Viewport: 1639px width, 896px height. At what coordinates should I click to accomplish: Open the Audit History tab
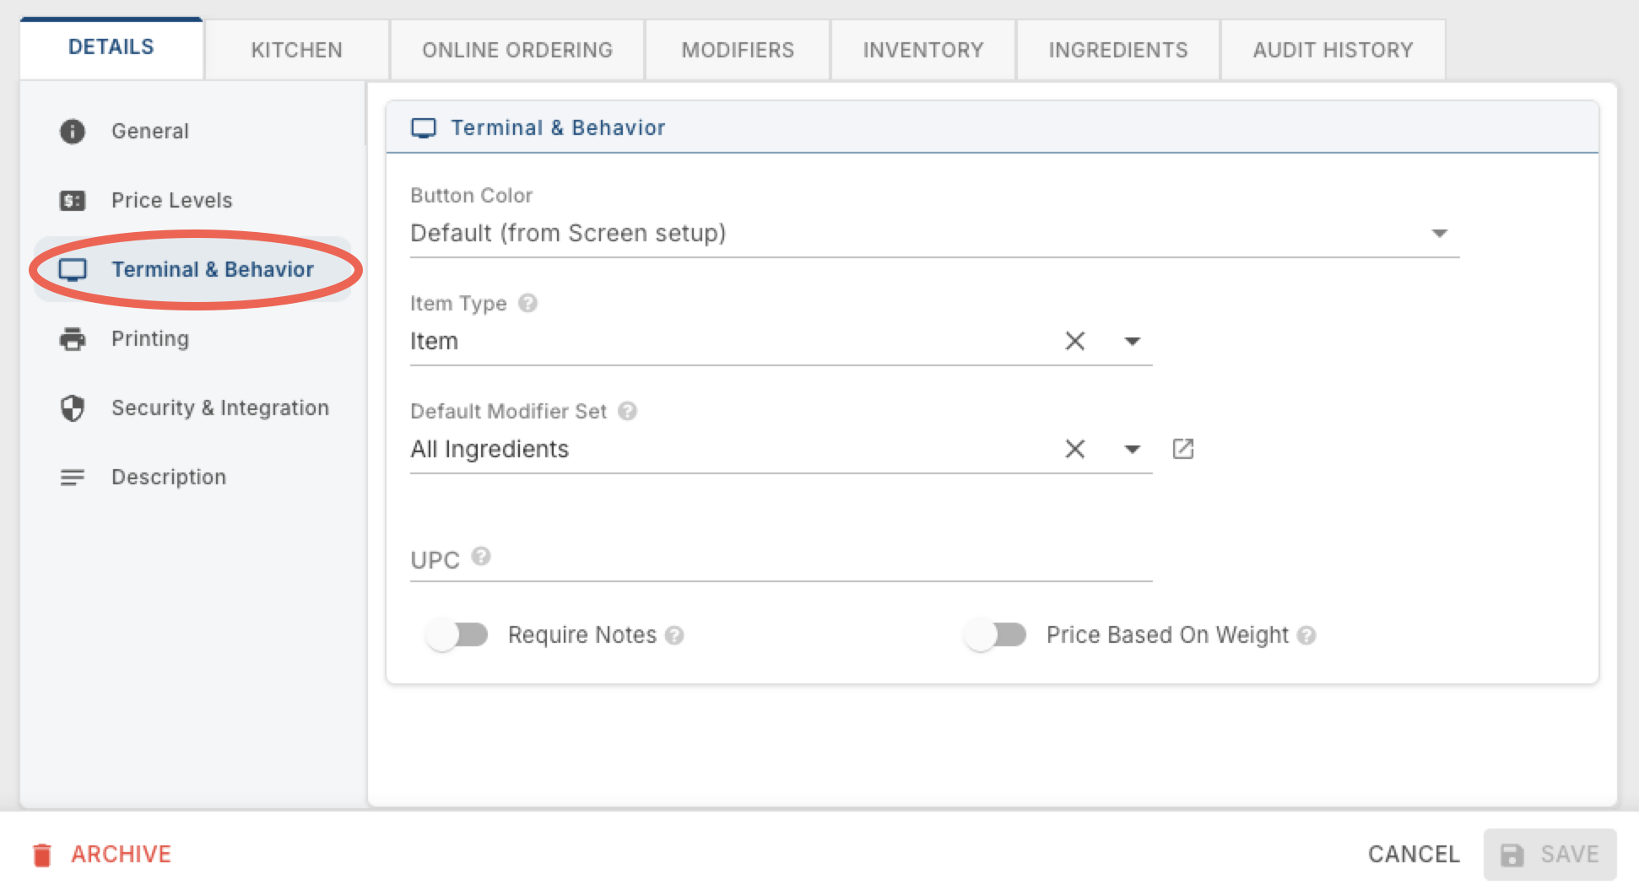pos(1333,50)
